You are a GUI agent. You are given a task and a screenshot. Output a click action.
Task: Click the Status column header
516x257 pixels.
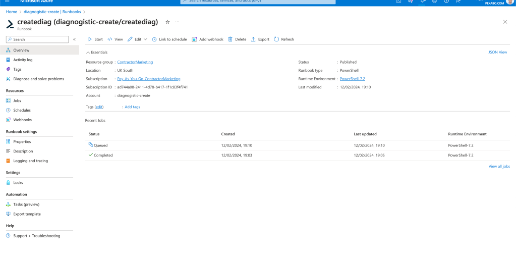(94, 134)
